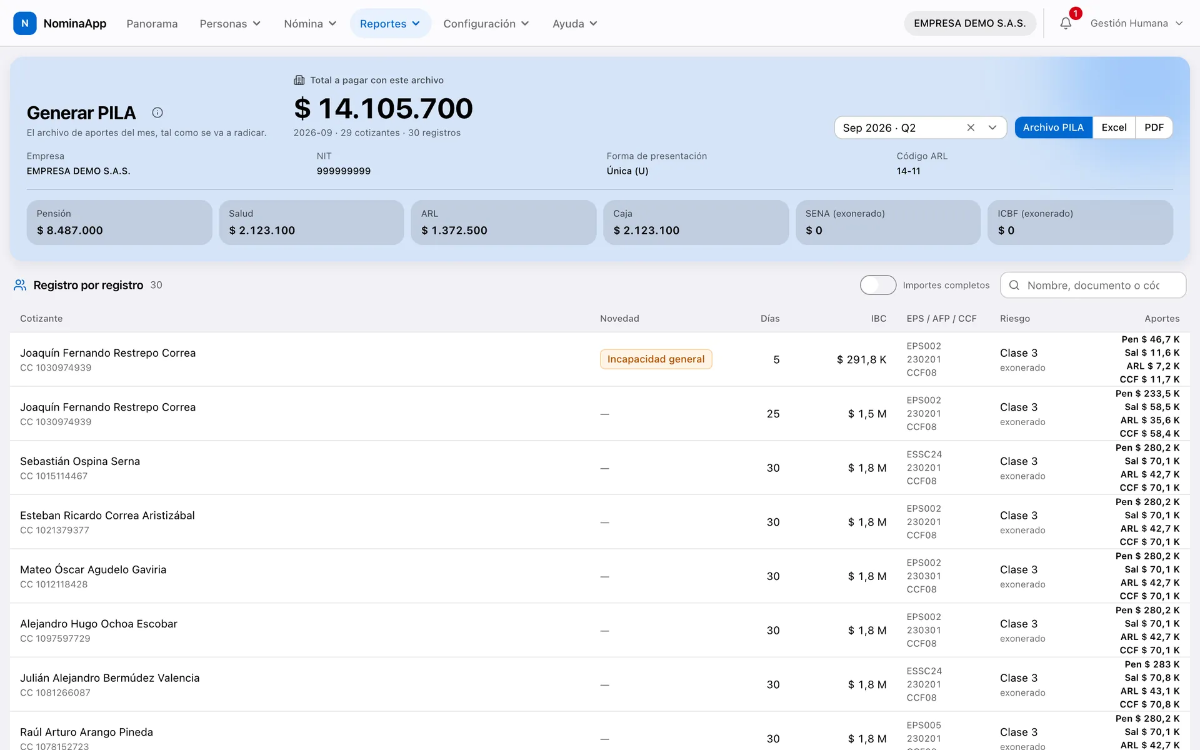Image resolution: width=1200 pixels, height=750 pixels.
Task: Click the IBC column header
Action: [879, 319]
